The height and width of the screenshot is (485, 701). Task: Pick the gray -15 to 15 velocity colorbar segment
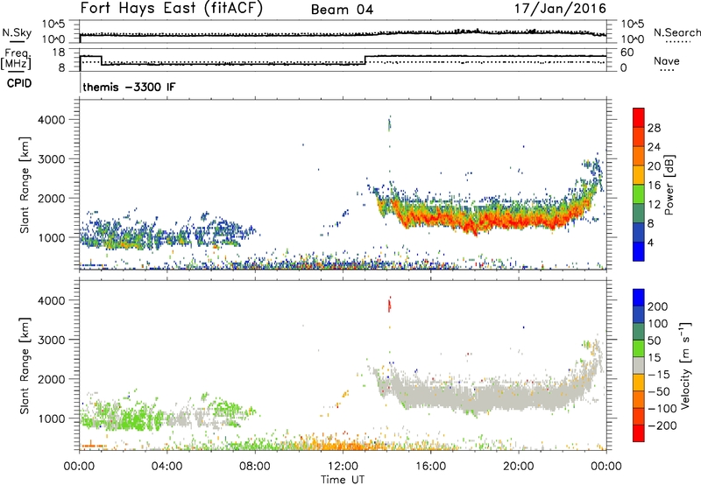pos(639,366)
